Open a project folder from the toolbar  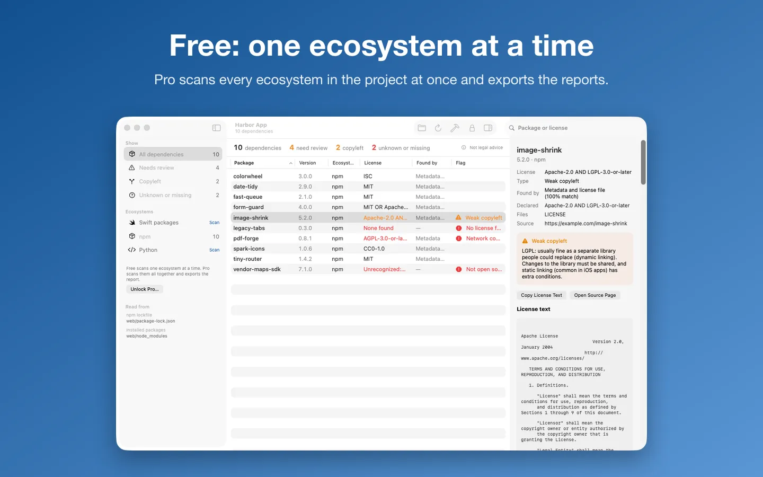[422, 128]
